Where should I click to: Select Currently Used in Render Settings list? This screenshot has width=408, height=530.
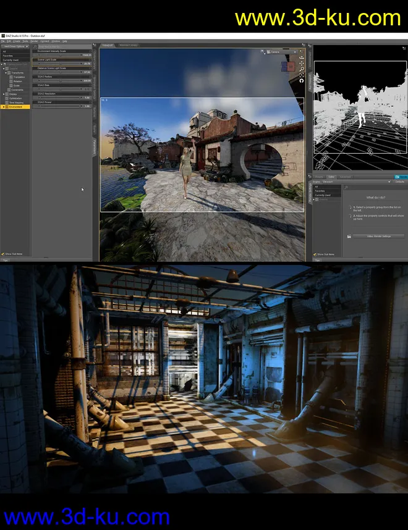[x=327, y=195]
